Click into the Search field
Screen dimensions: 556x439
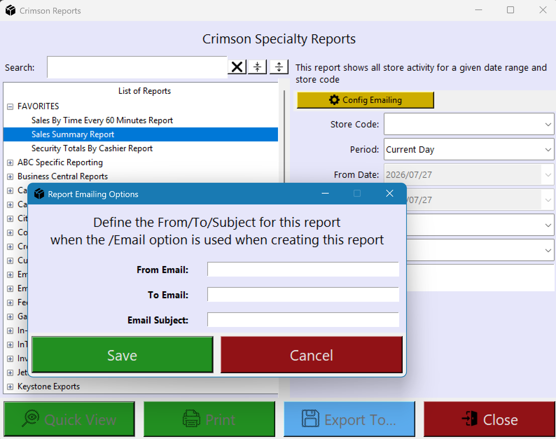[137, 67]
